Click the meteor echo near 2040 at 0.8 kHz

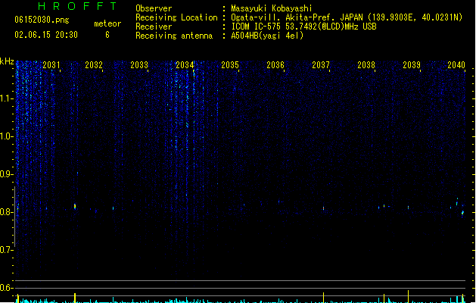[462, 213]
